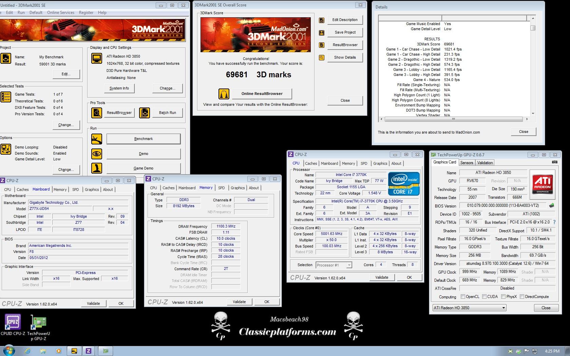Open the Mainboard tab in CPU CPU-Z window
The width and height of the screenshot is (570, 356).
pos(329,163)
